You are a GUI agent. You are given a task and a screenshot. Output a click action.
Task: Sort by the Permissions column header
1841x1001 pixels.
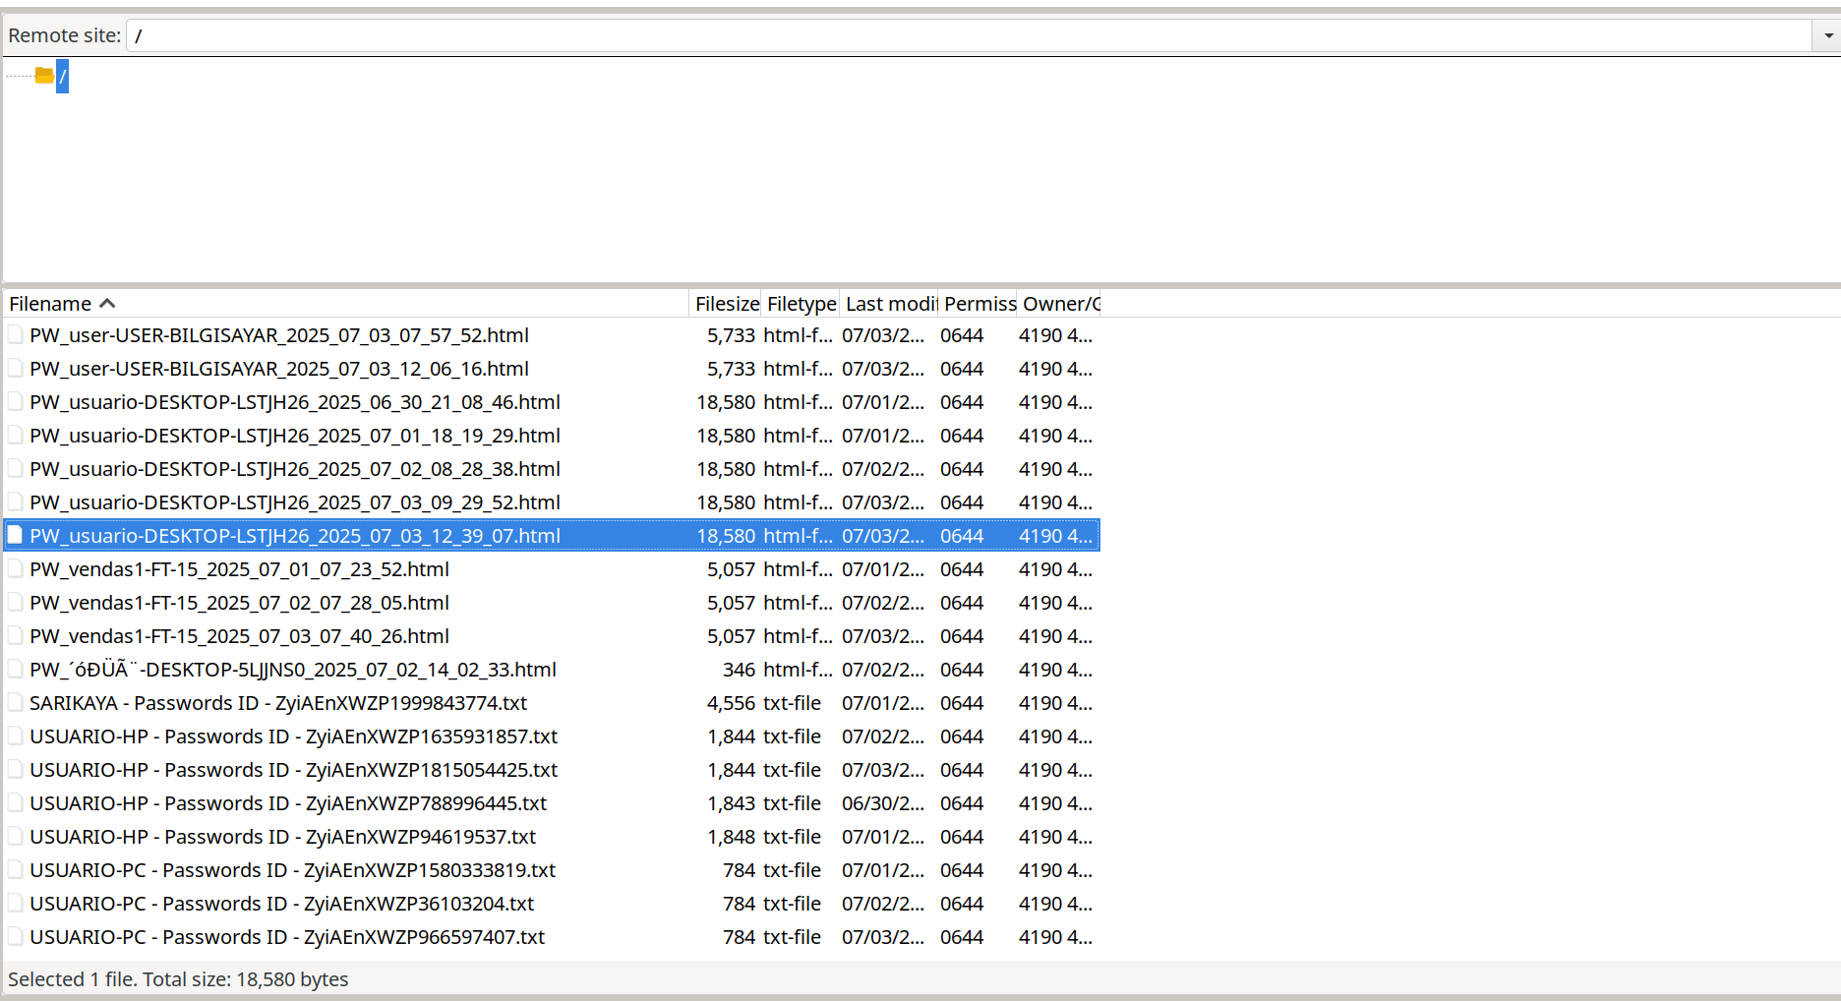coord(979,304)
